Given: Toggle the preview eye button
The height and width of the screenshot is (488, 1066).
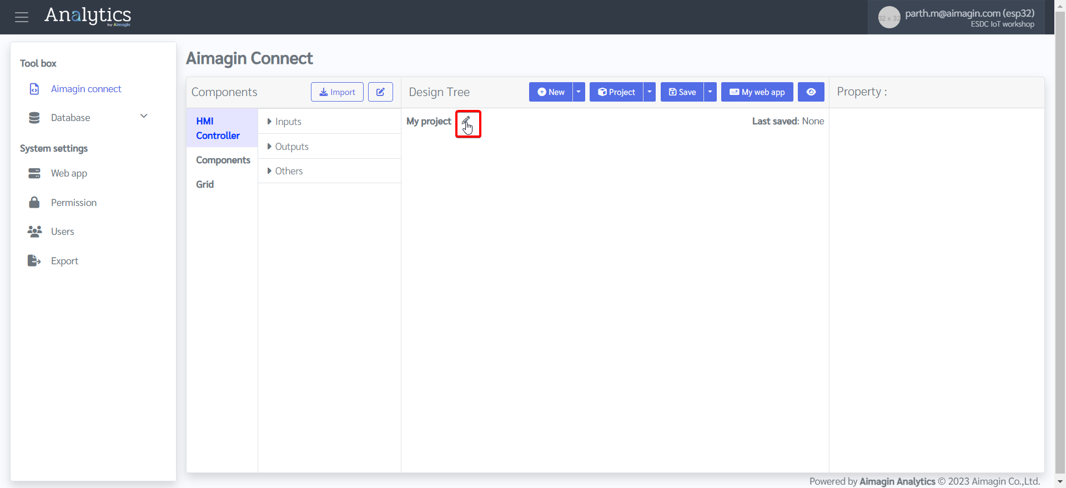Looking at the screenshot, I should point(811,92).
